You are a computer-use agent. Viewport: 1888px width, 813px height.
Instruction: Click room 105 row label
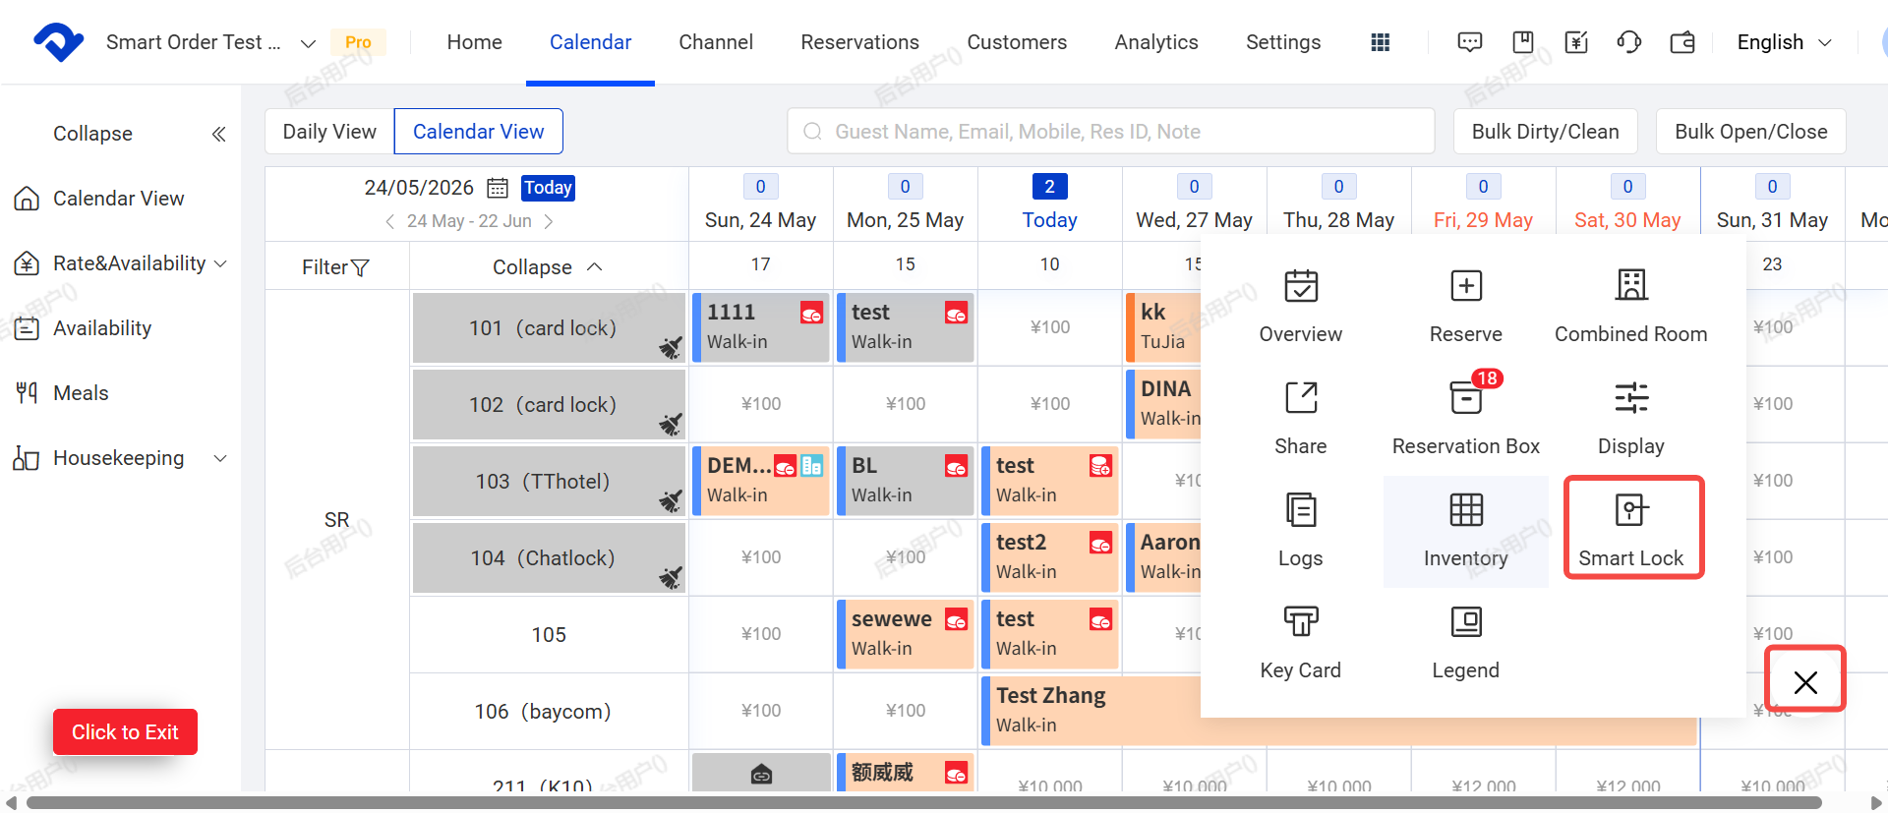tap(549, 635)
